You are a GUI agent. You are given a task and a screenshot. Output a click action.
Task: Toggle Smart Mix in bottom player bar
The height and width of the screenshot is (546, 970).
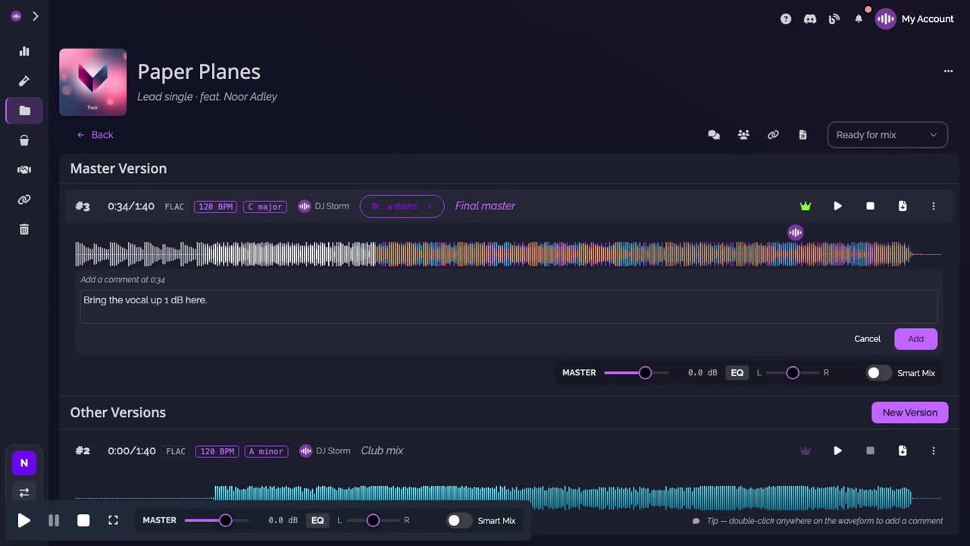459,520
